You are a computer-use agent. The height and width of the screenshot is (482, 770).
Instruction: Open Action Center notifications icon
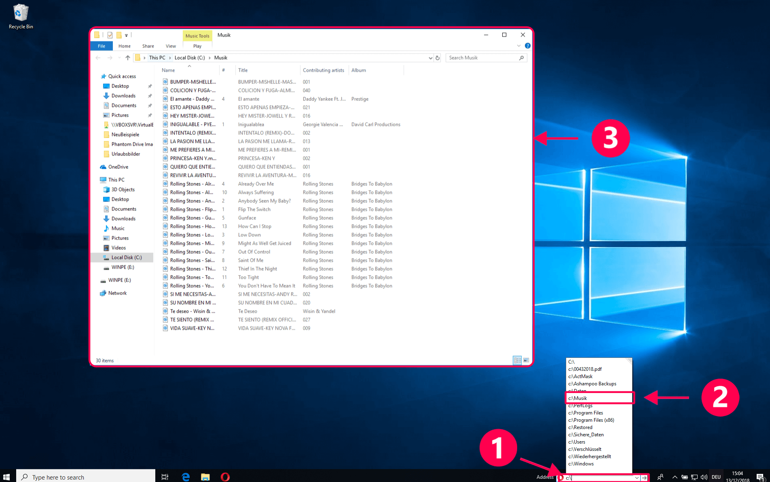[760, 477]
